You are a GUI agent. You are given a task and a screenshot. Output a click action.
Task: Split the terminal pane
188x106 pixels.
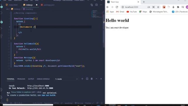[x=87, y=79]
